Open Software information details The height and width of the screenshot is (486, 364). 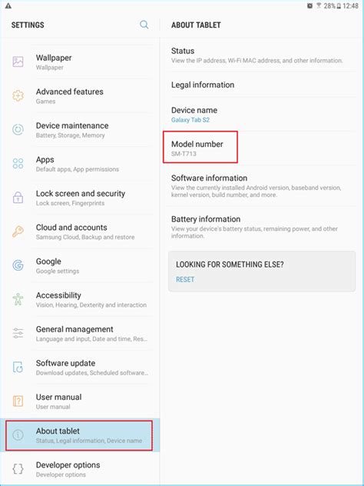[x=262, y=185]
